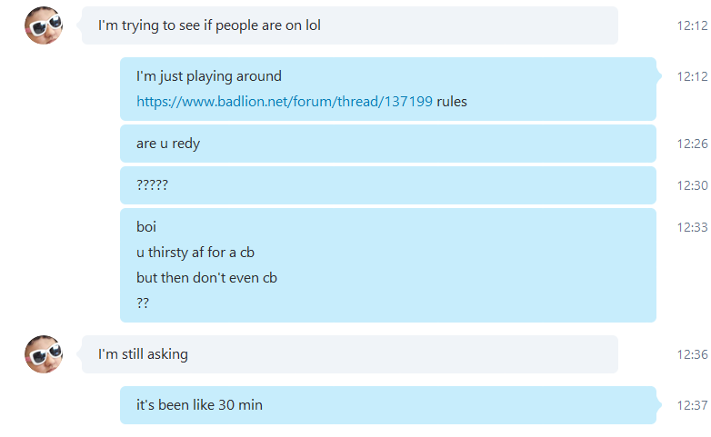Click the 12:33 timestamp
Image resolution: width=711 pixels, height=437 pixels.
693,227
